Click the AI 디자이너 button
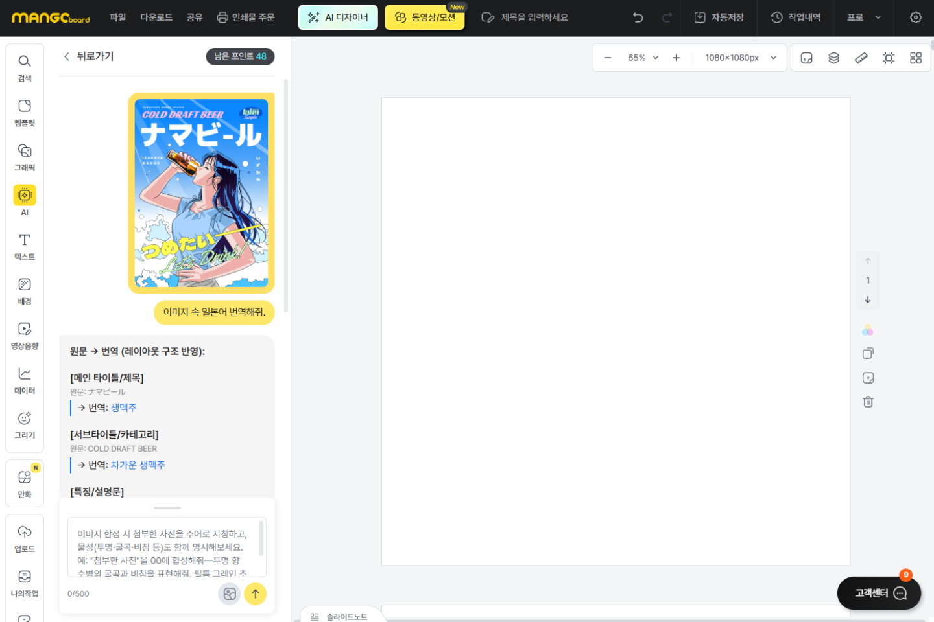The height and width of the screenshot is (622, 934). coord(338,17)
